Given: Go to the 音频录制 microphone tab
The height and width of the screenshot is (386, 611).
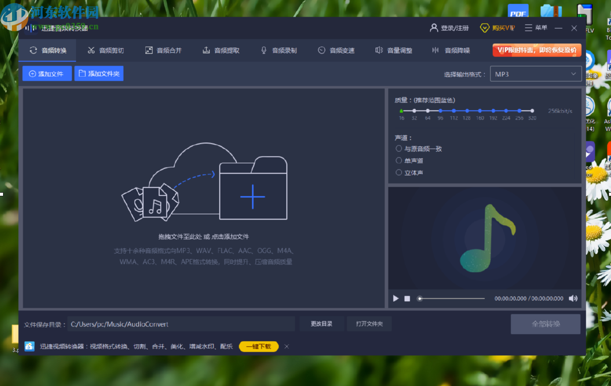Looking at the screenshot, I should [278, 50].
